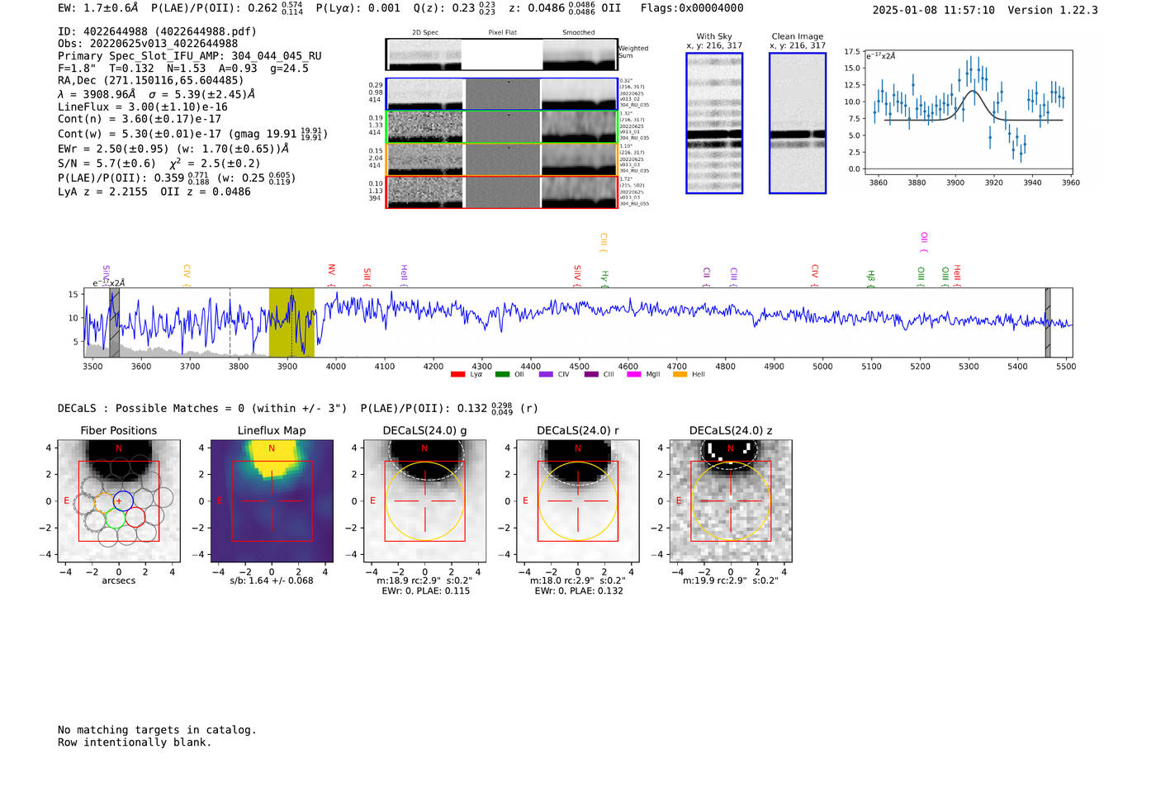
Task: Click the red fiber circle in Fiber Positions
Action: click(135, 518)
